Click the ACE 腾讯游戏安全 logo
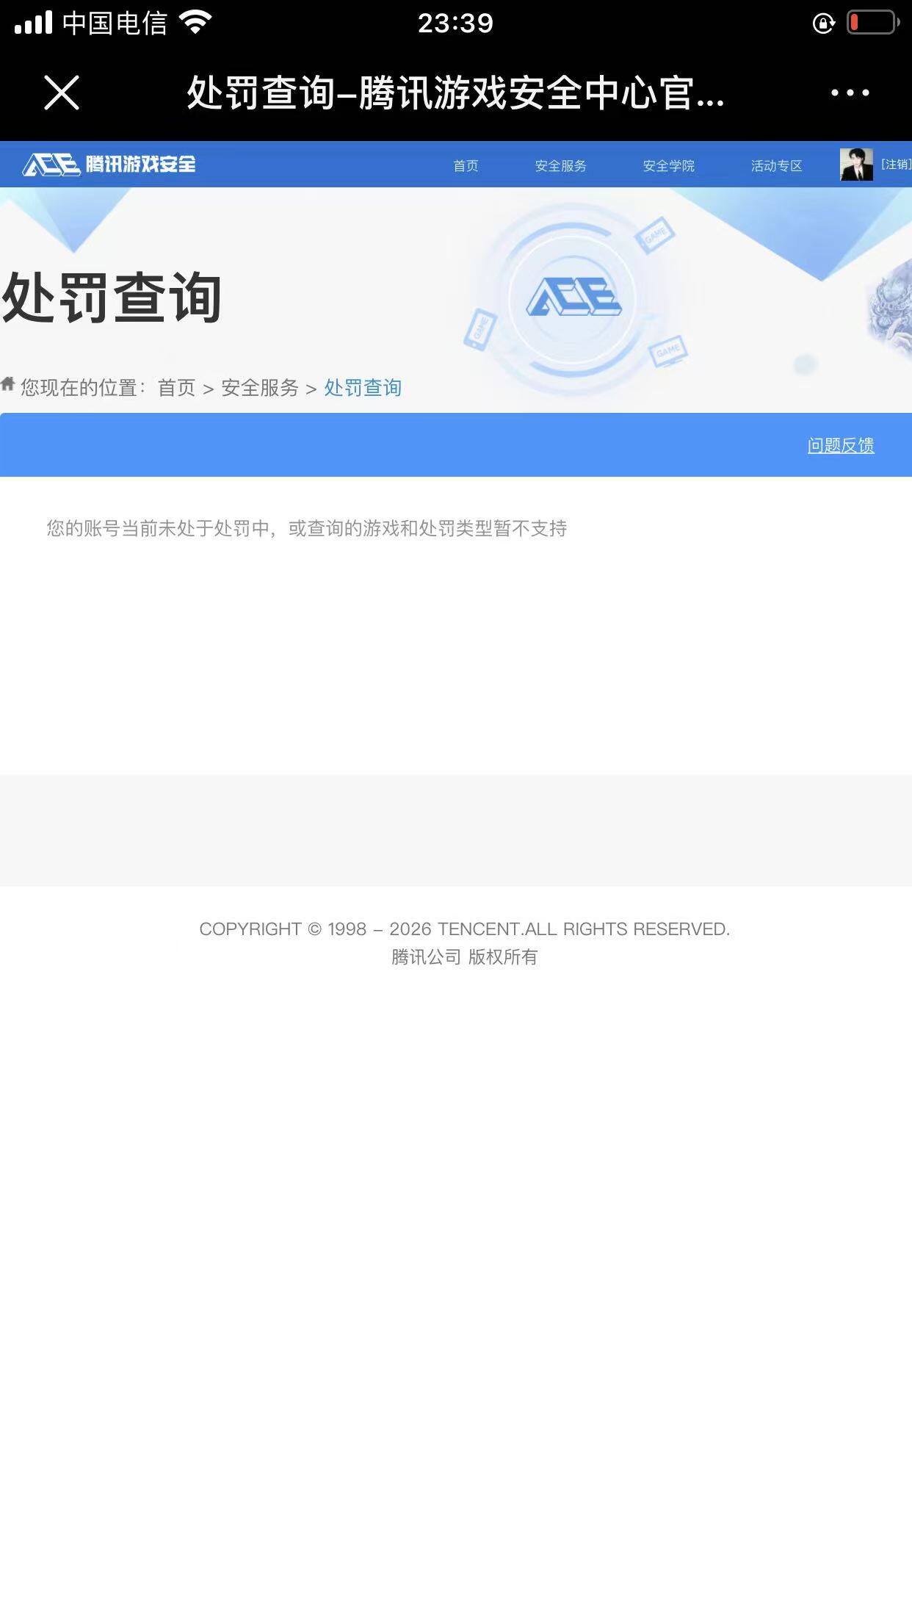The height and width of the screenshot is (1622, 912). coord(109,164)
